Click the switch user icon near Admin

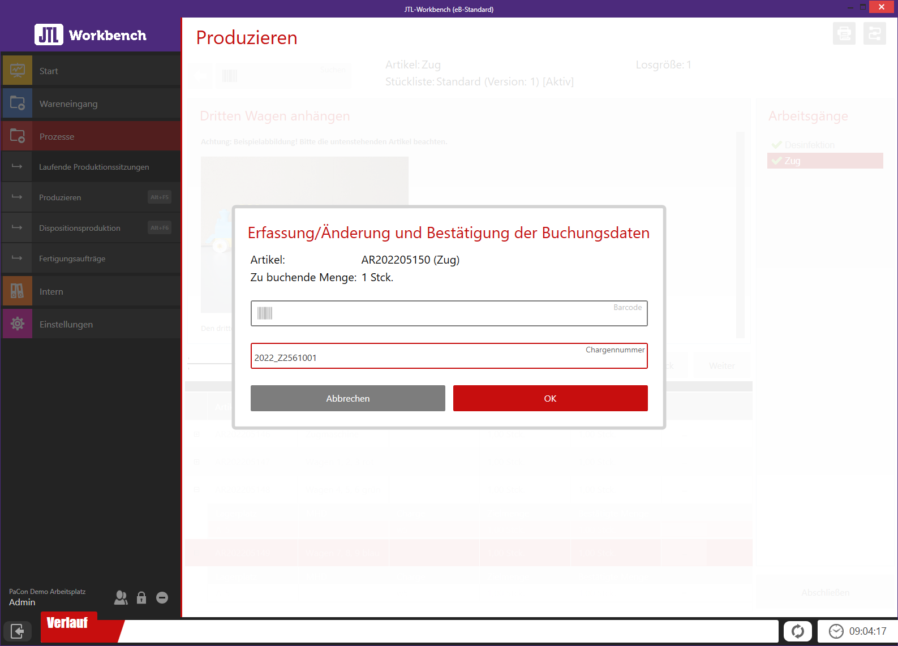[121, 597]
